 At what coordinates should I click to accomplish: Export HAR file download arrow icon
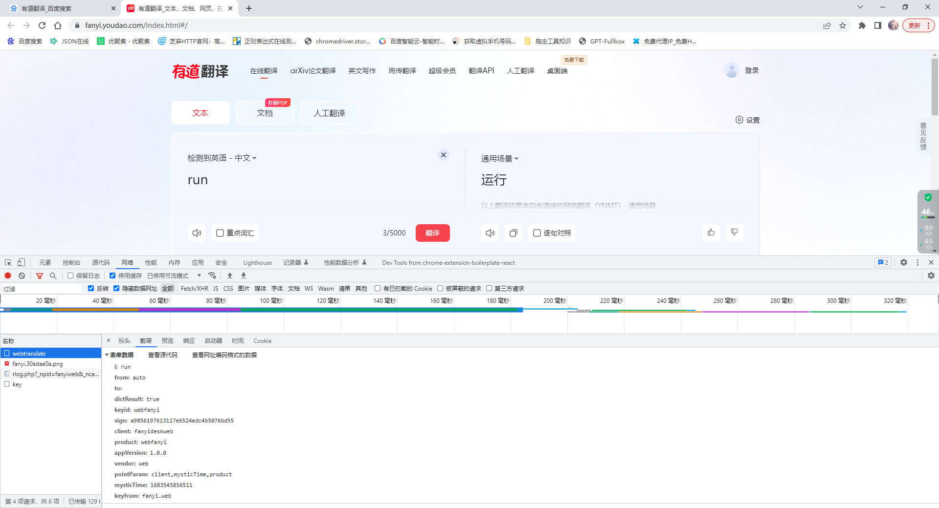point(244,275)
